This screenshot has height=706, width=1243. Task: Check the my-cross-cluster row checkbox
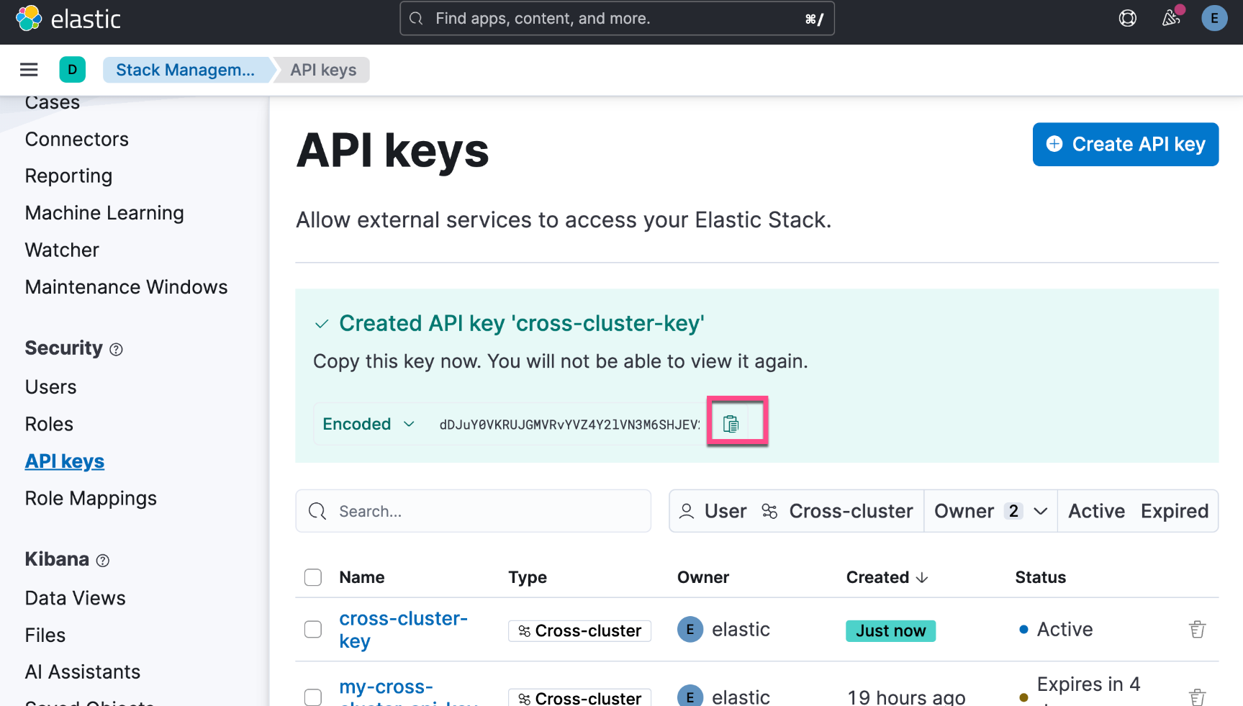(313, 697)
